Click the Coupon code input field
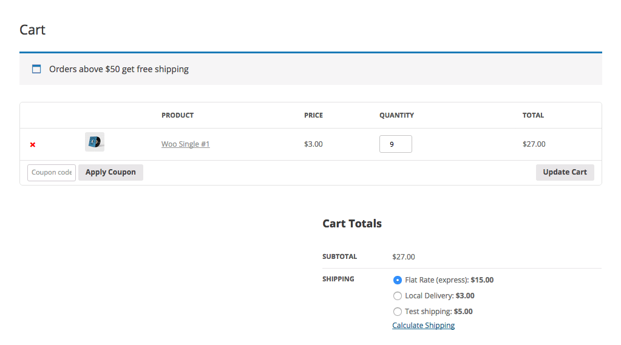 (52, 172)
